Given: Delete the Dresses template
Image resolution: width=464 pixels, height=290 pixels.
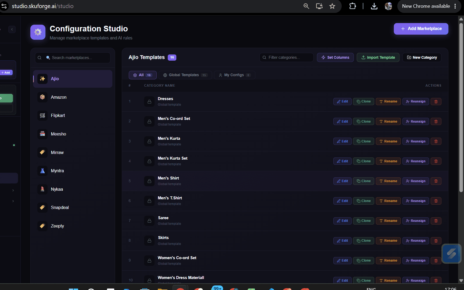Looking at the screenshot, I should pyautogui.click(x=436, y=101).
